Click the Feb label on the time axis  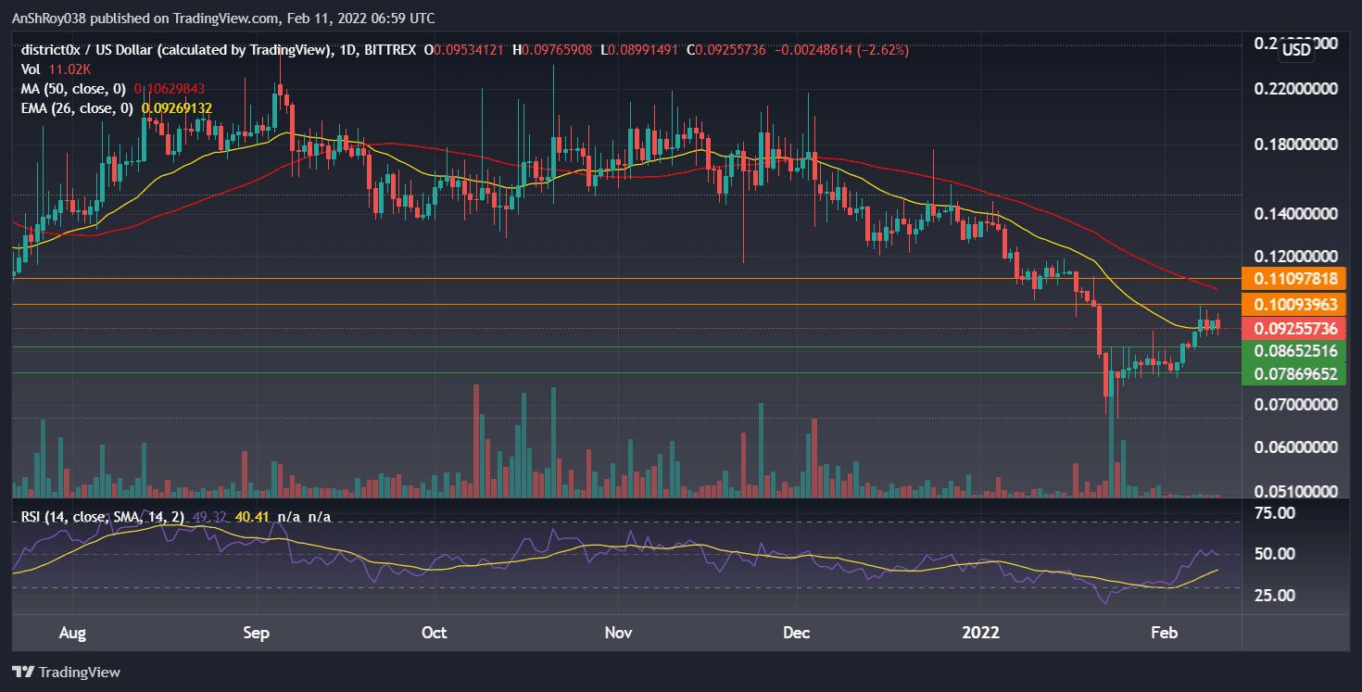click(1165, 633)
